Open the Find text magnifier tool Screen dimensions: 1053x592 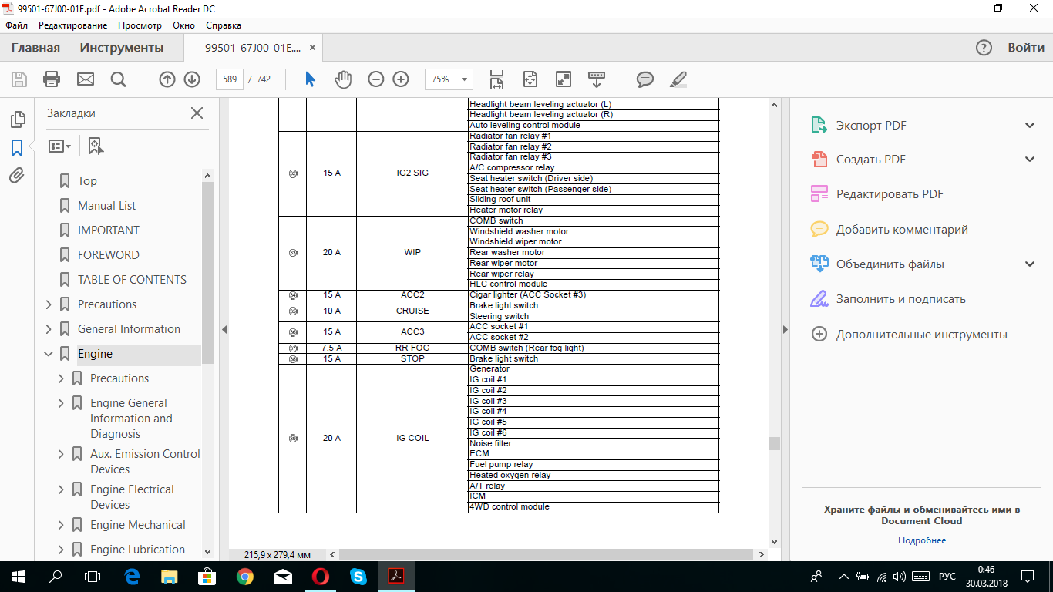point(118,79)
